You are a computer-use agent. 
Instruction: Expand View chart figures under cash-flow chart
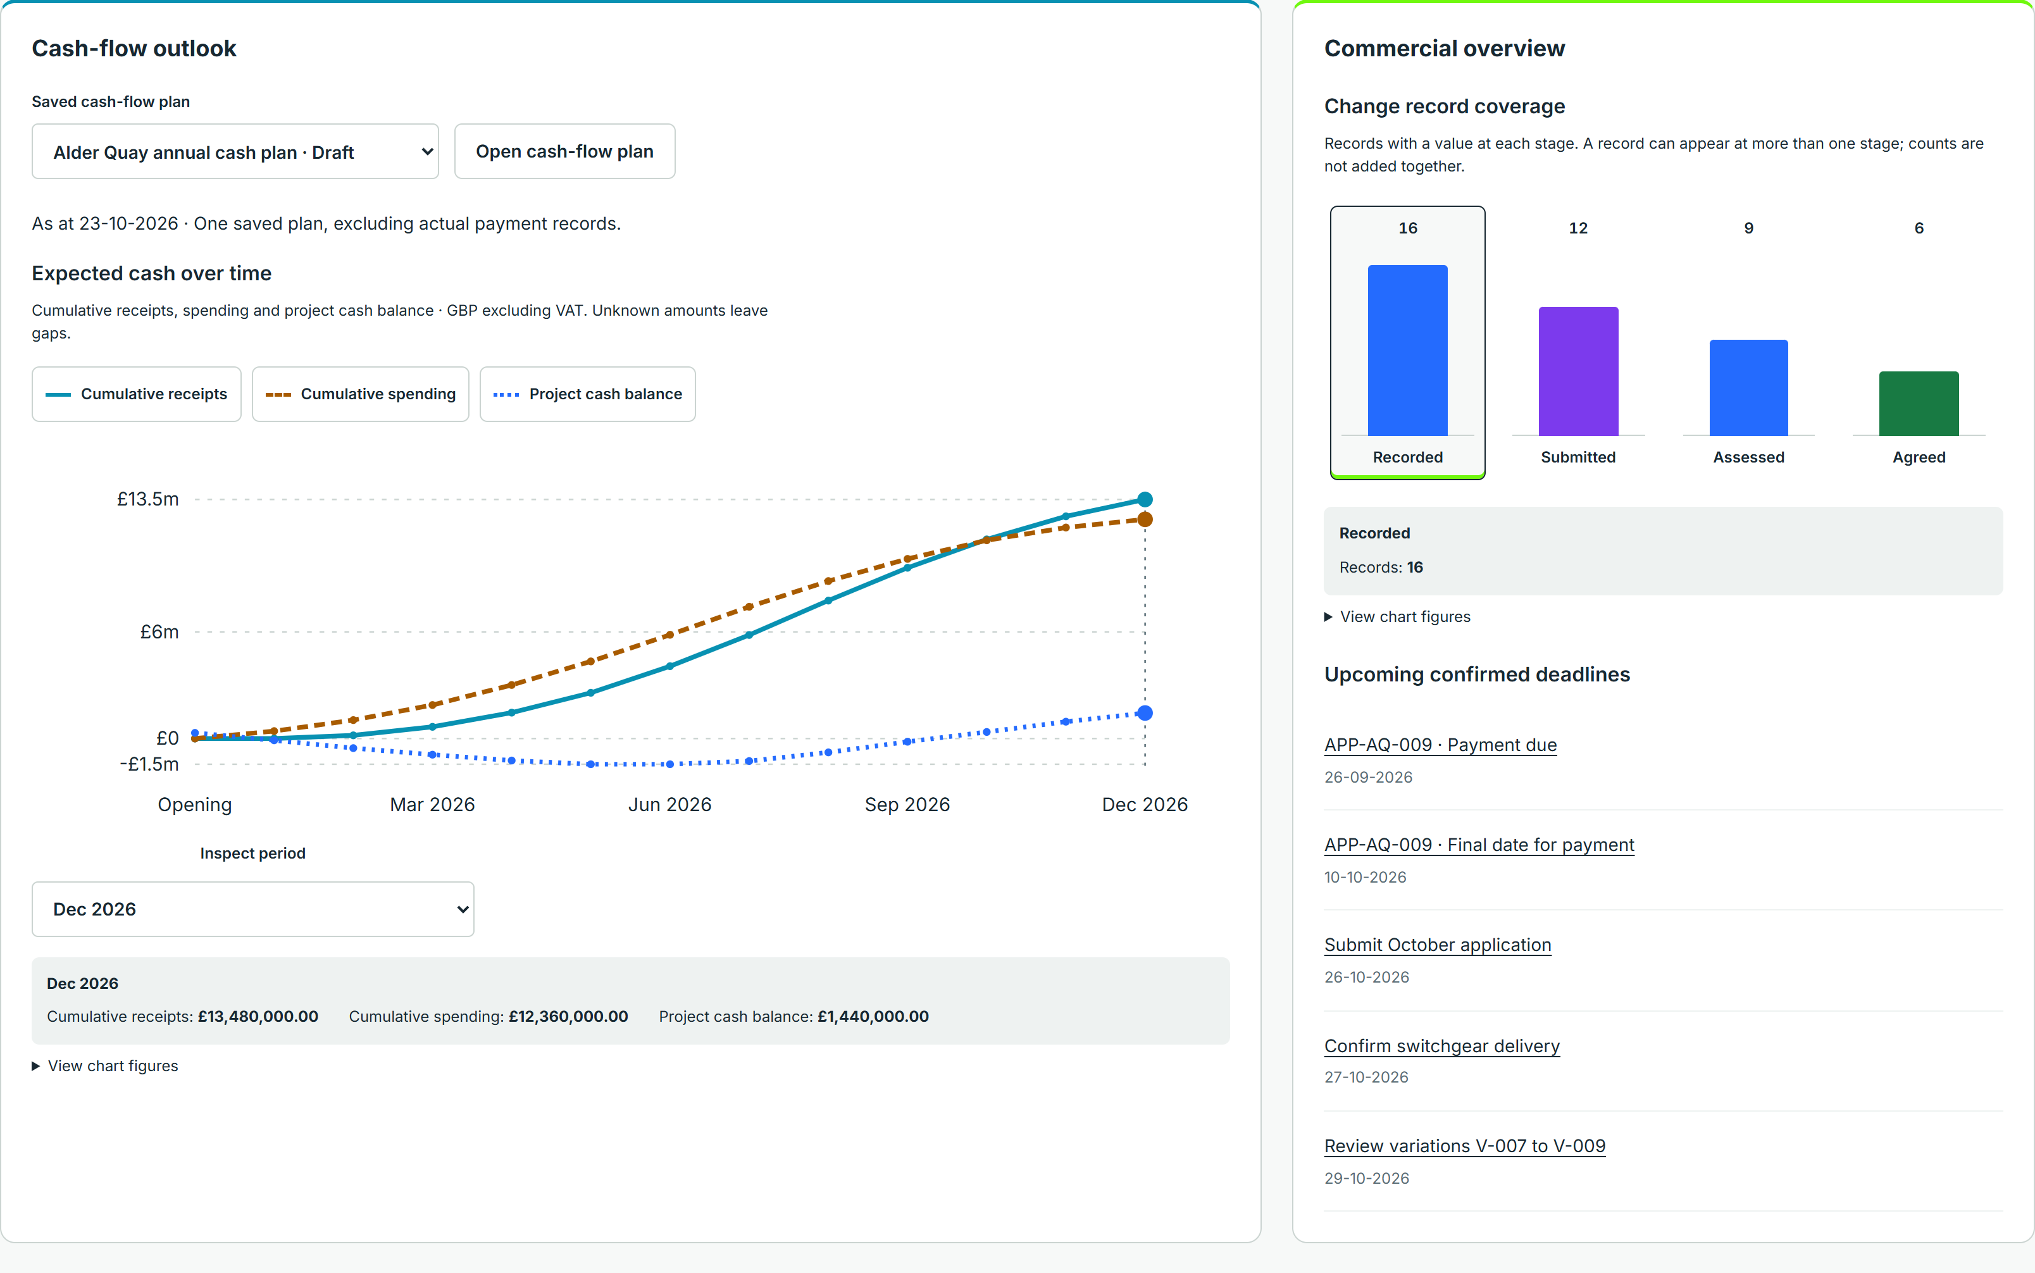click(105, 1066)
